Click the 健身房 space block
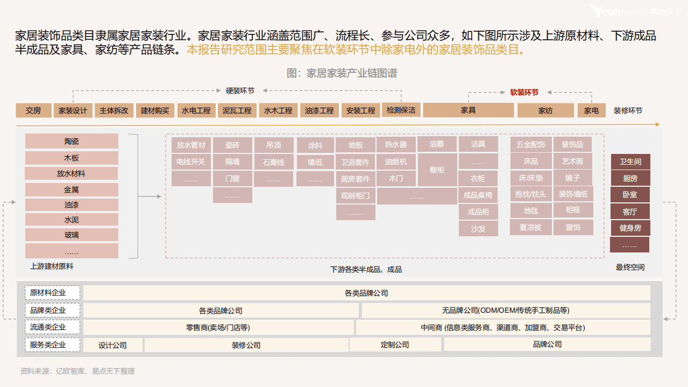 tap(630, 228)
